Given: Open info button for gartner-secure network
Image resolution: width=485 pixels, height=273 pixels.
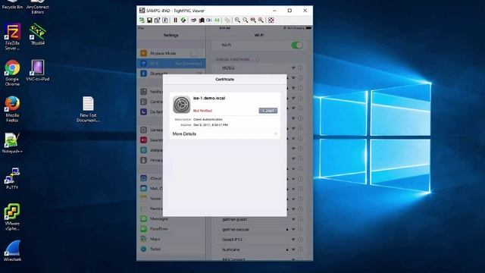Looking at the screenshot, I should 300,229.
